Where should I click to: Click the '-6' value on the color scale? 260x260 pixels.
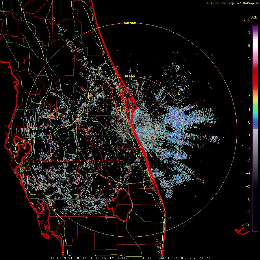click(248, 199)
